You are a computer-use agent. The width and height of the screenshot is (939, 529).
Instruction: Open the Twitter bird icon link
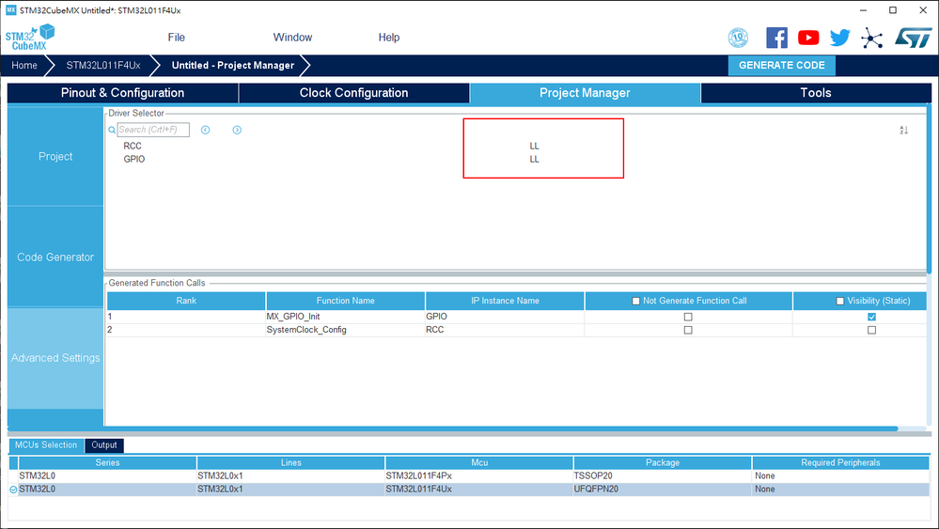click(839, 38)
